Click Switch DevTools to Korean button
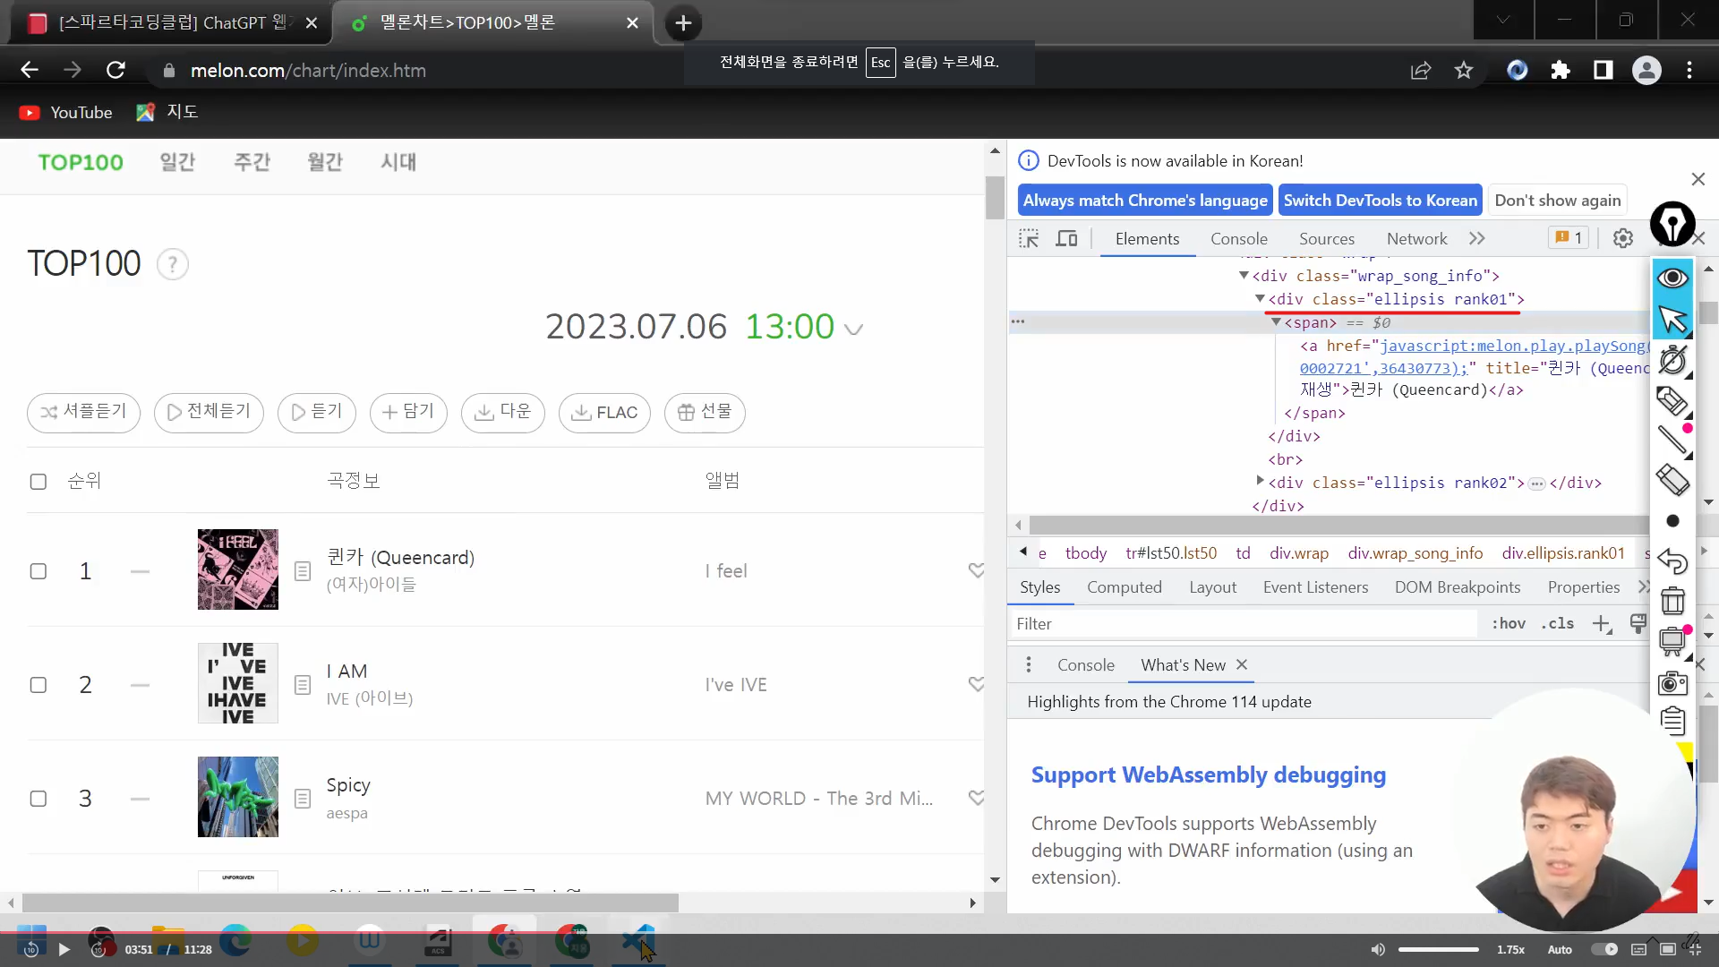This screenshot has height=967, width=1719. tap(1381, 201)
